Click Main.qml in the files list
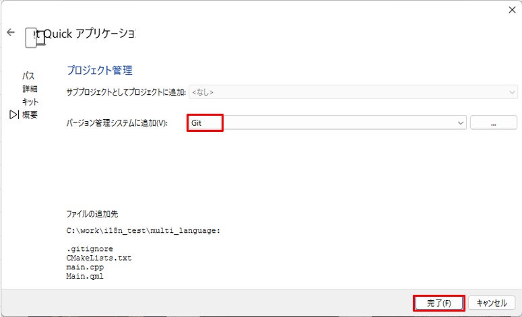Viewport: 522px width, 317px height. 85,276
